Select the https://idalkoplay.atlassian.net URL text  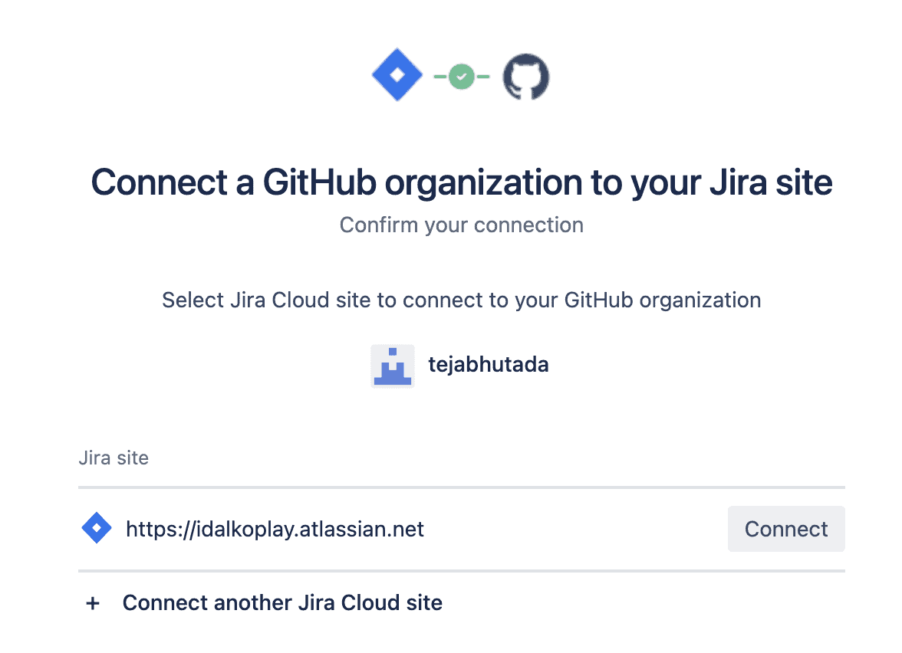[274, 528]
